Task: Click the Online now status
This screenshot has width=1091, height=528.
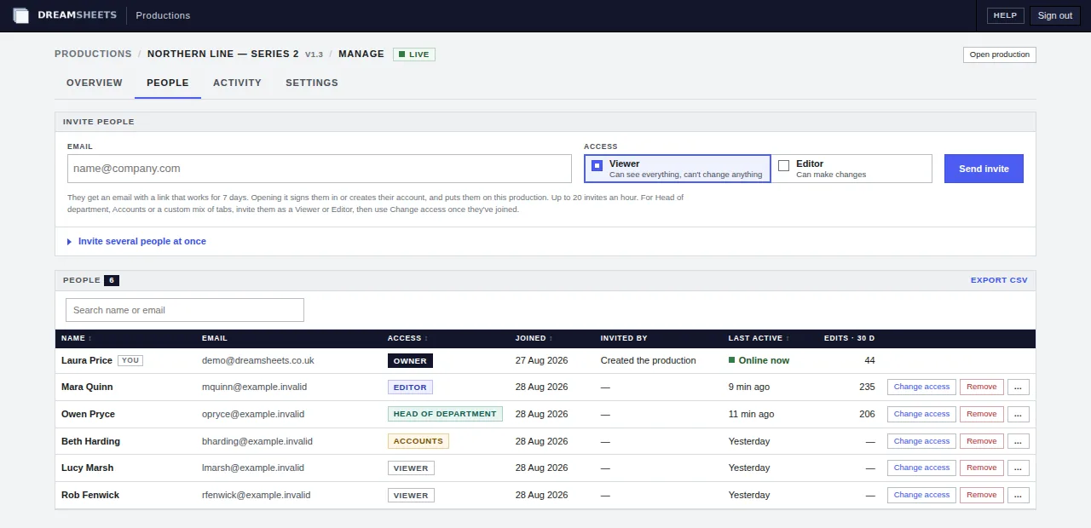Action: coord(759,360)
